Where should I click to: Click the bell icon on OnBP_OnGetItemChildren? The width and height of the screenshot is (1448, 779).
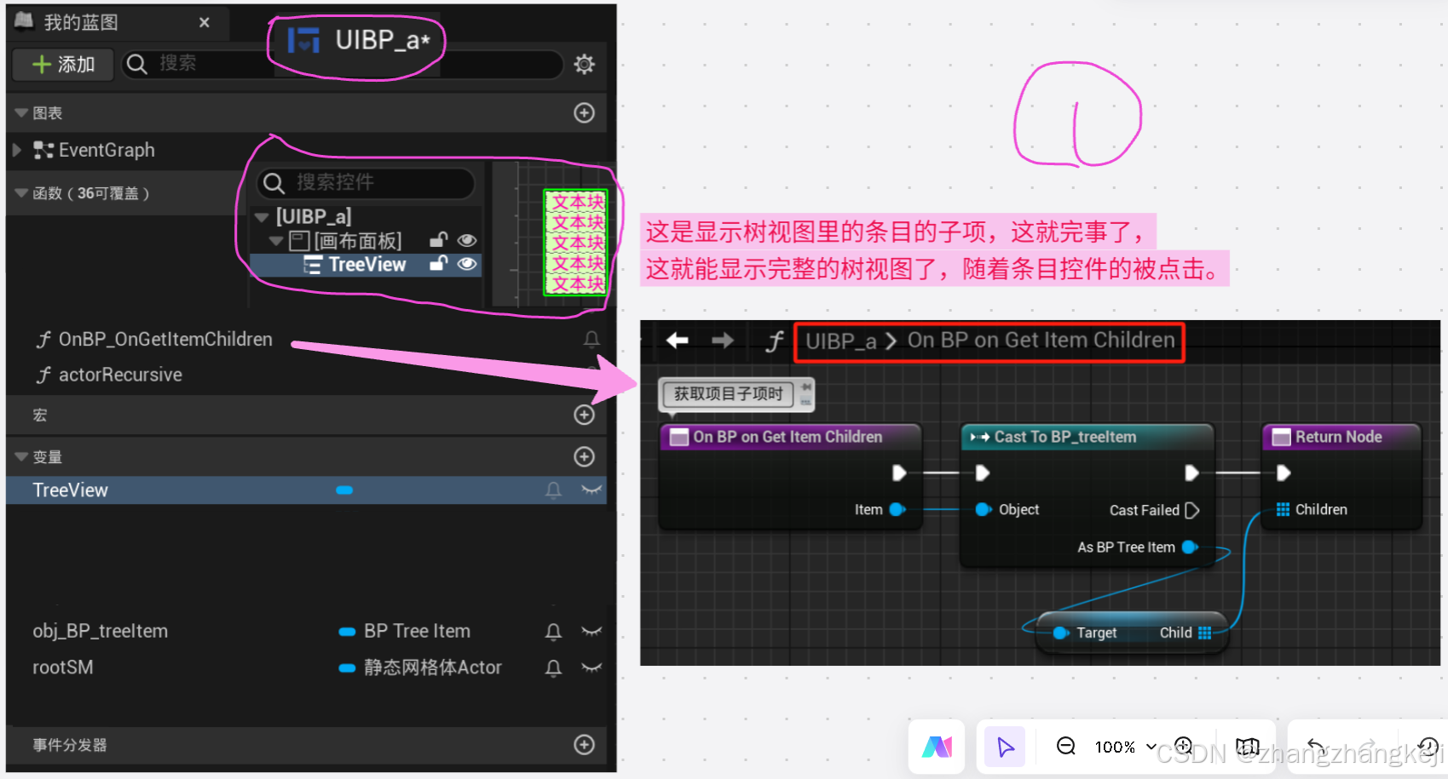coord(591,339)
